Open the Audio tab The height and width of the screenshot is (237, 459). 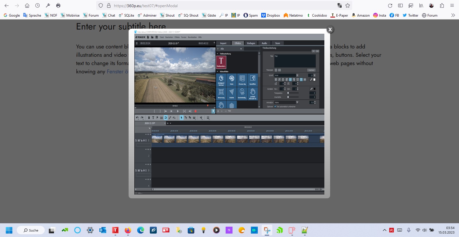pyautogui.click(x=264, y=43)
